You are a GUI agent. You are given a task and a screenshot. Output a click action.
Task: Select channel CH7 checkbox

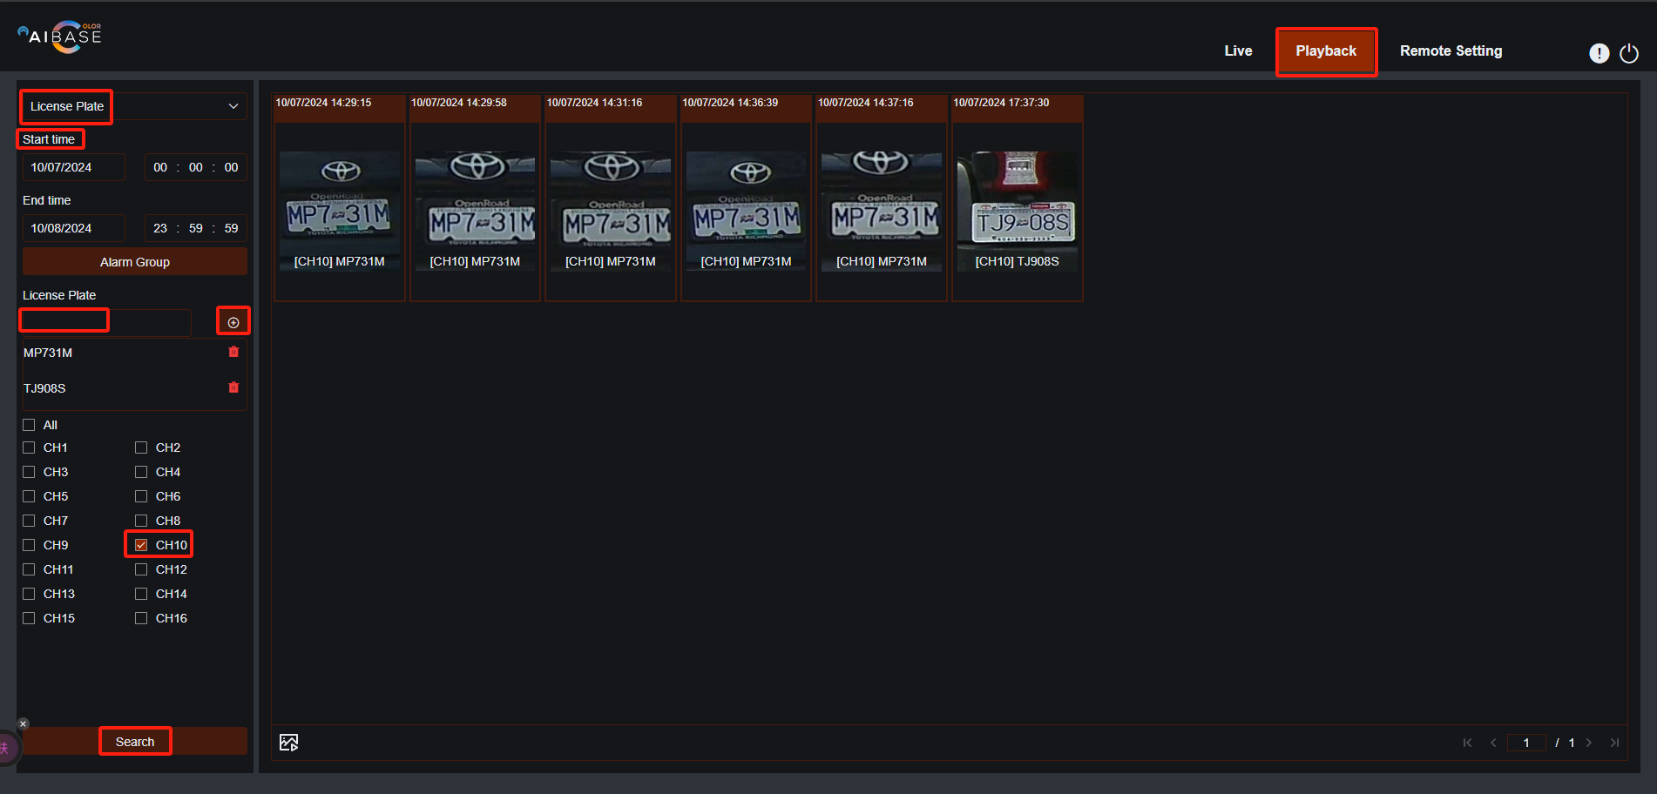click(29, 521)
